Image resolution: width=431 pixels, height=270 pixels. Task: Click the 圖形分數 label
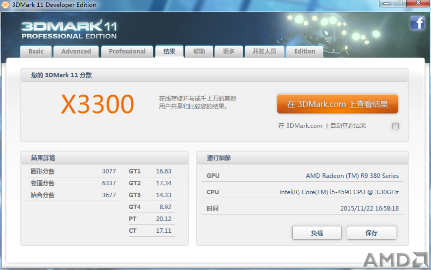click(43, 171)
